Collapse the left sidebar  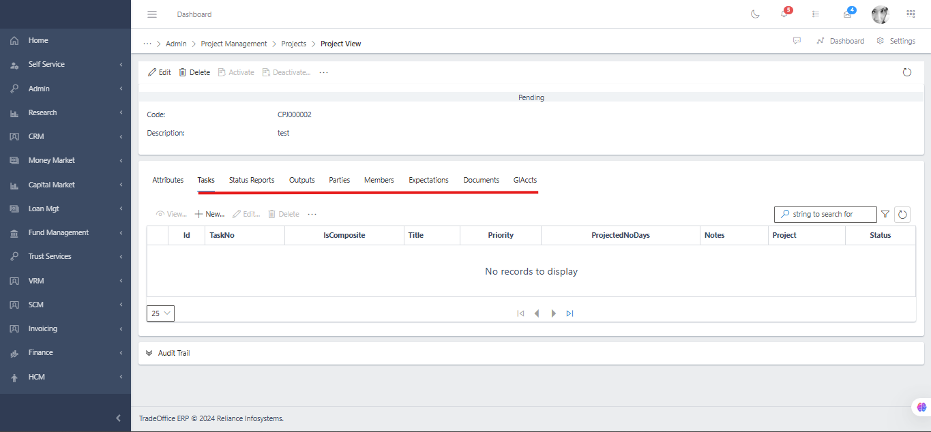click(118, 418)
